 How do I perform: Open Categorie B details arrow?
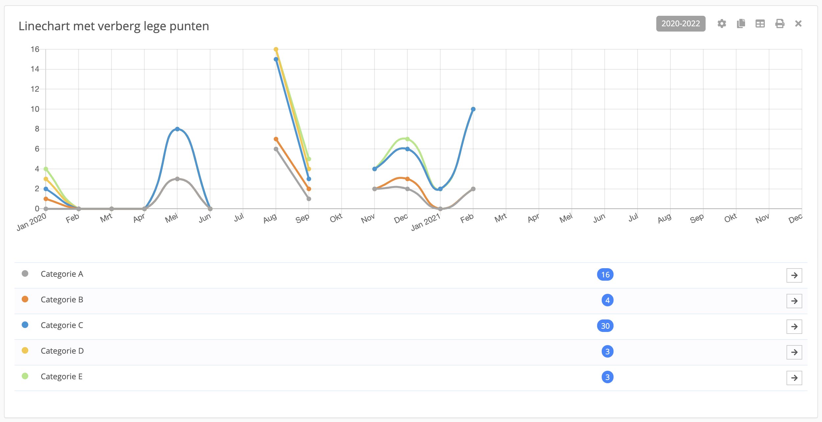(794, 301)
